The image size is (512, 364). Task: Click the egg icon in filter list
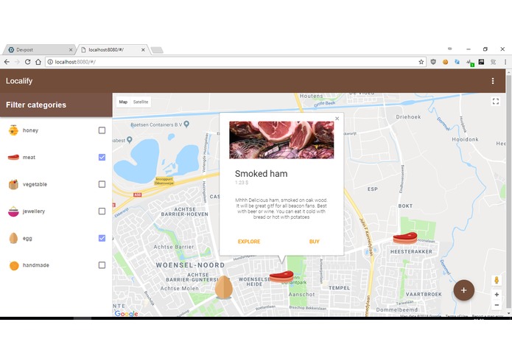point(13,238)
